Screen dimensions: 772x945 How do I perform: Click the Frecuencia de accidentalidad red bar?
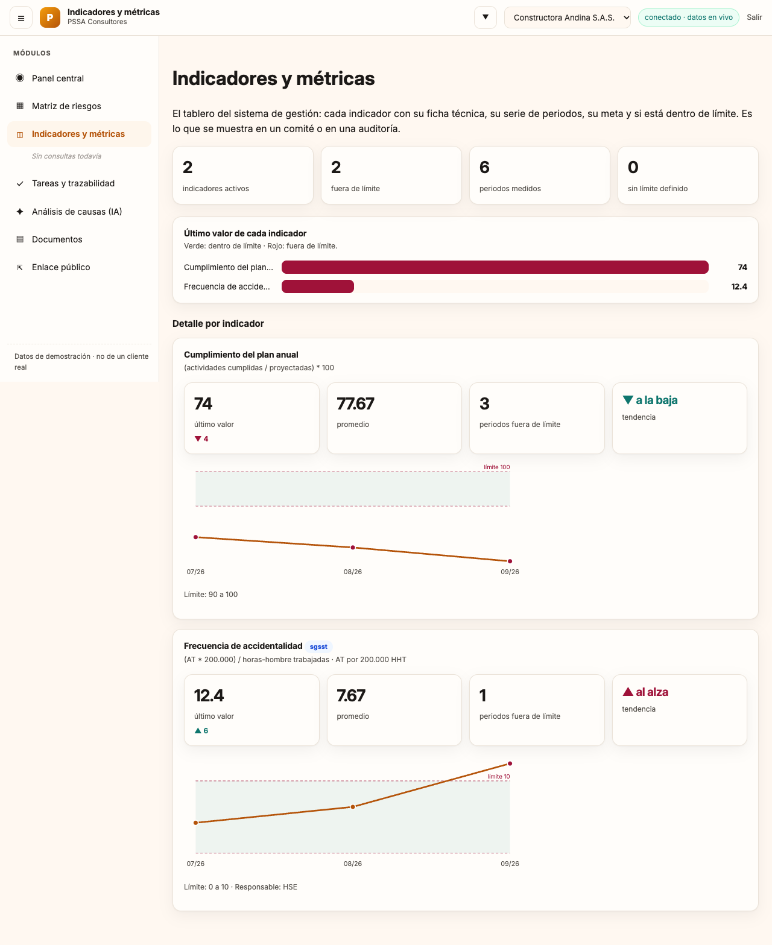318,286
